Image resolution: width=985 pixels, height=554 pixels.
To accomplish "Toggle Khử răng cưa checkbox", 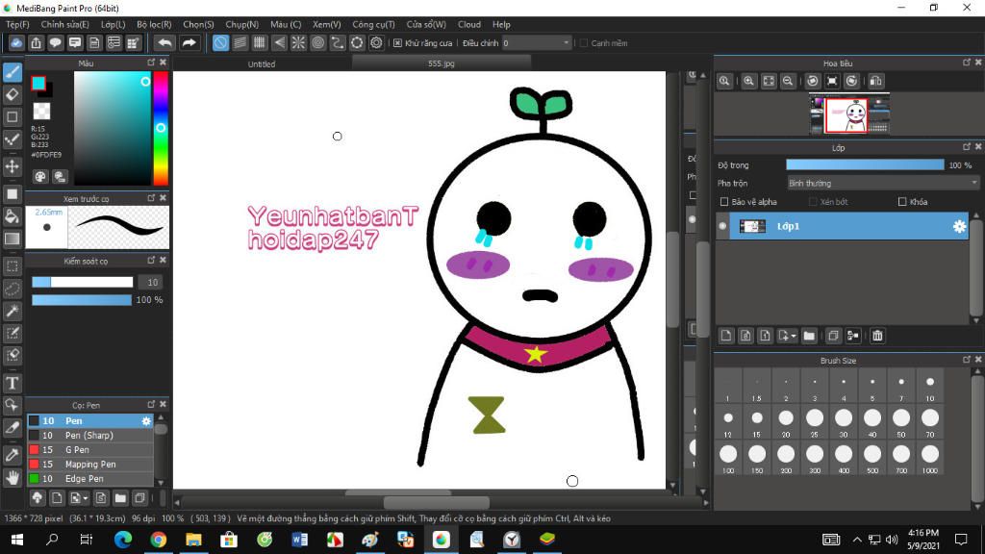I will [x=397, y=43].
